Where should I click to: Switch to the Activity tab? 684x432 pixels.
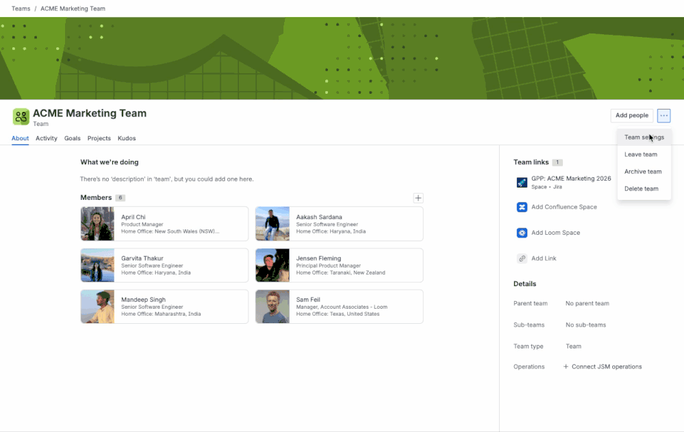[x=47, y=138]
